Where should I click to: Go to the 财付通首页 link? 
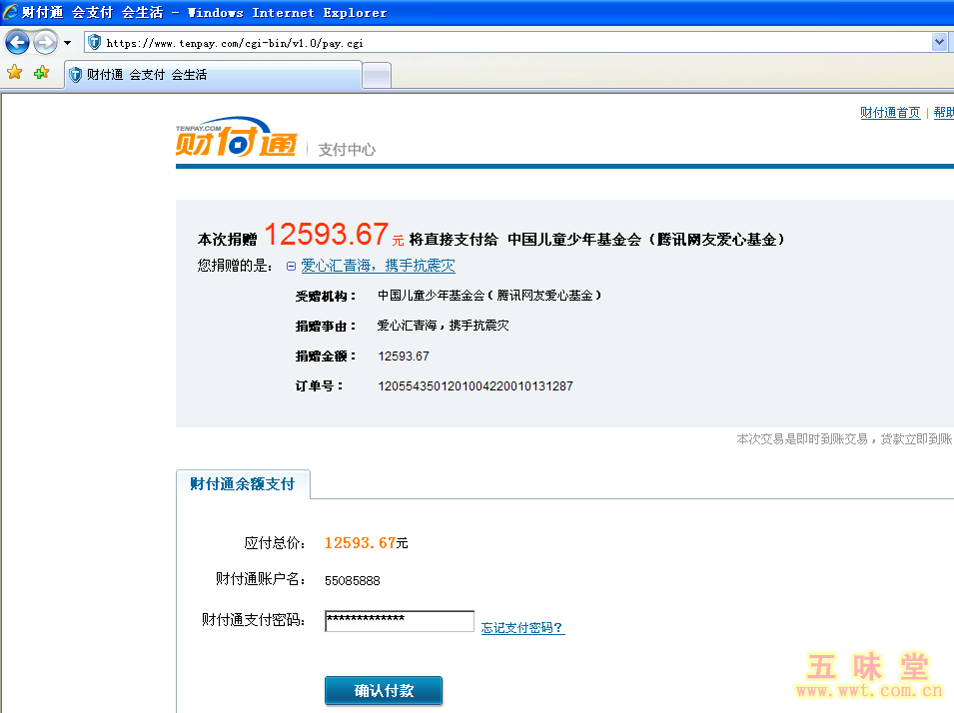click(890, 113)
